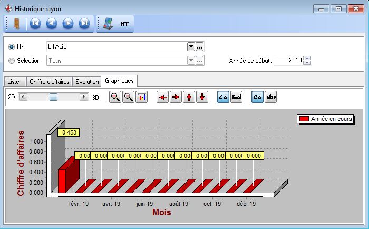Open the browse button next to ETAGE
The height and width of the screenshot is (229, 369).
tap(200, 46)
